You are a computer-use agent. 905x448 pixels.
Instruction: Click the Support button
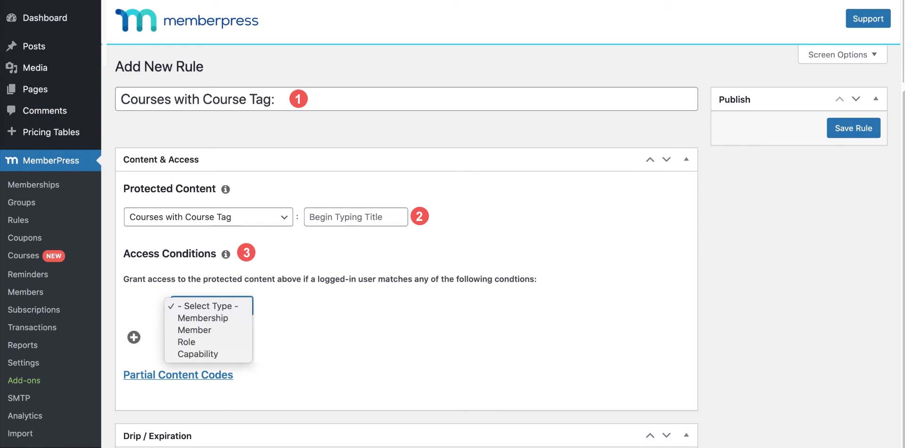(868, 18)
